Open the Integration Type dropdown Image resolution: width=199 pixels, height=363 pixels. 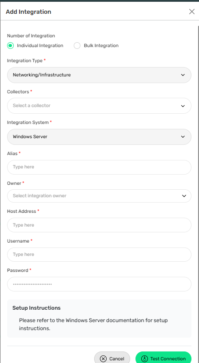point(99,75)
